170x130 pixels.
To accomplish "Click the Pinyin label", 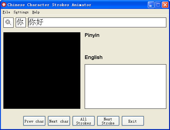I will [x=92, y=35].
